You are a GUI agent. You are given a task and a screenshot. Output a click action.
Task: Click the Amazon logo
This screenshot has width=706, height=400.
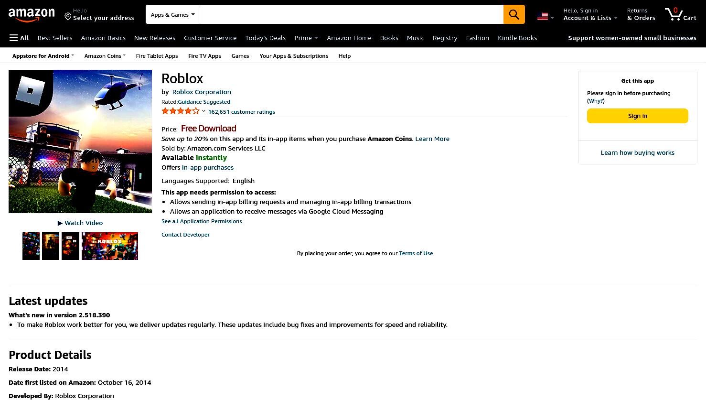click(x=32, y=15)
